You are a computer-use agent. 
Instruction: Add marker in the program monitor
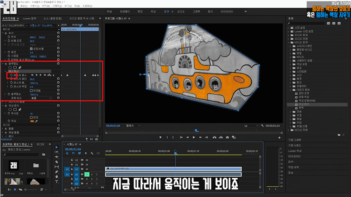[161, 137]
